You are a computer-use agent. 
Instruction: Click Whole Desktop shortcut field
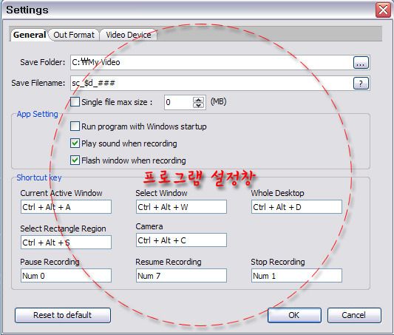pos(296,207)
